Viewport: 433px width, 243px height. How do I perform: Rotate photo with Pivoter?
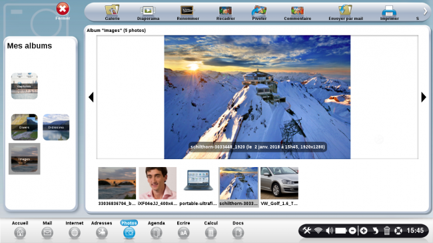pos(259,13)
